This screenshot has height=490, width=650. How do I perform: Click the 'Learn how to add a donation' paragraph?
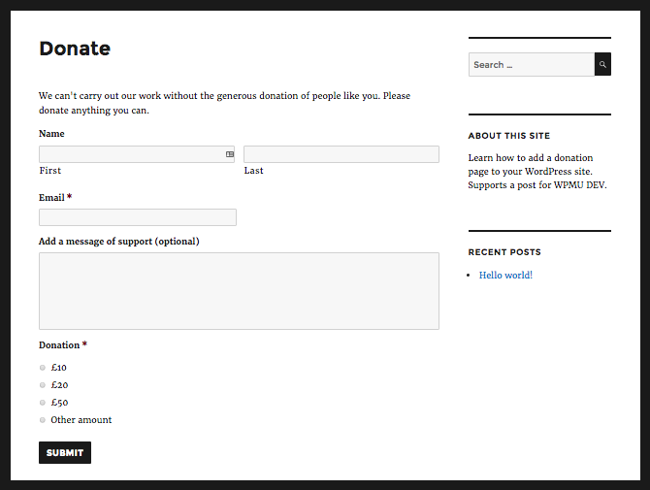pos(537,171)
